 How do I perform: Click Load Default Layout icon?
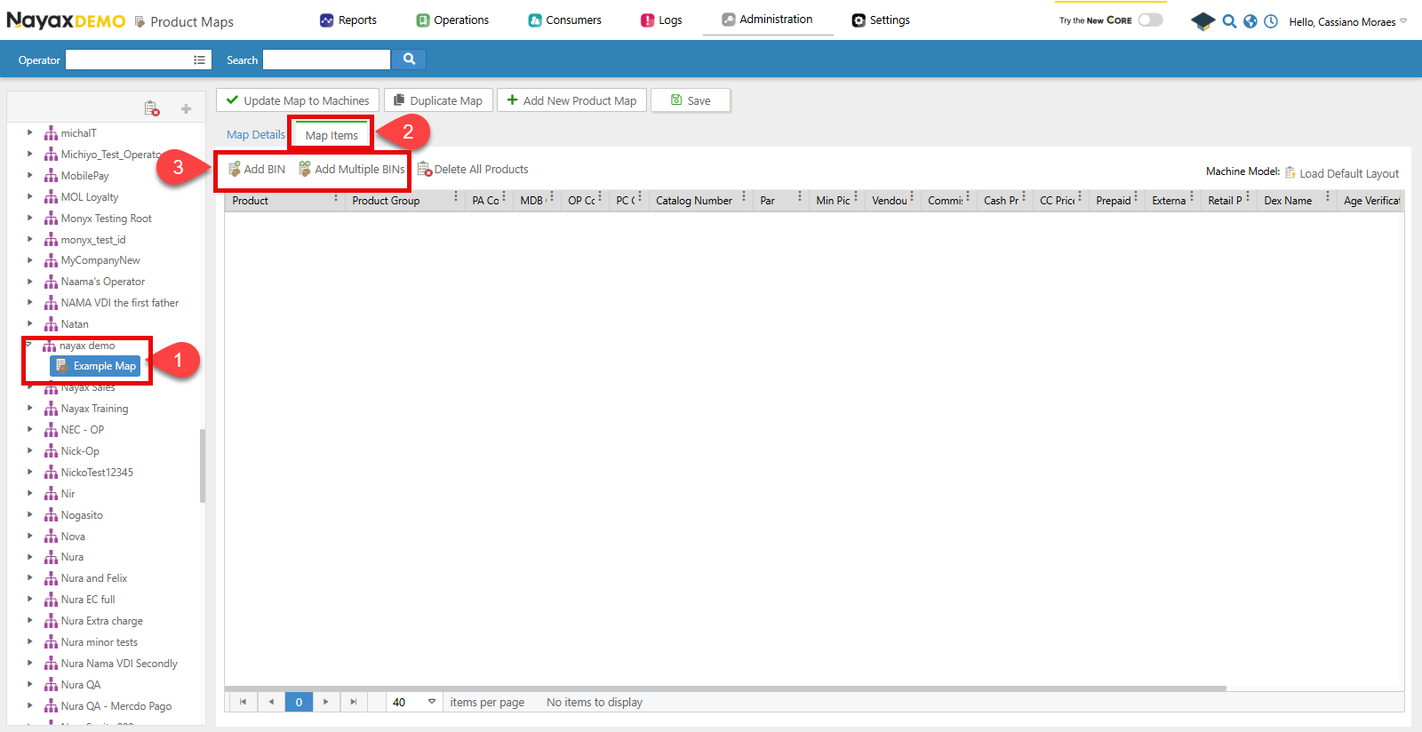point(1290,172)
